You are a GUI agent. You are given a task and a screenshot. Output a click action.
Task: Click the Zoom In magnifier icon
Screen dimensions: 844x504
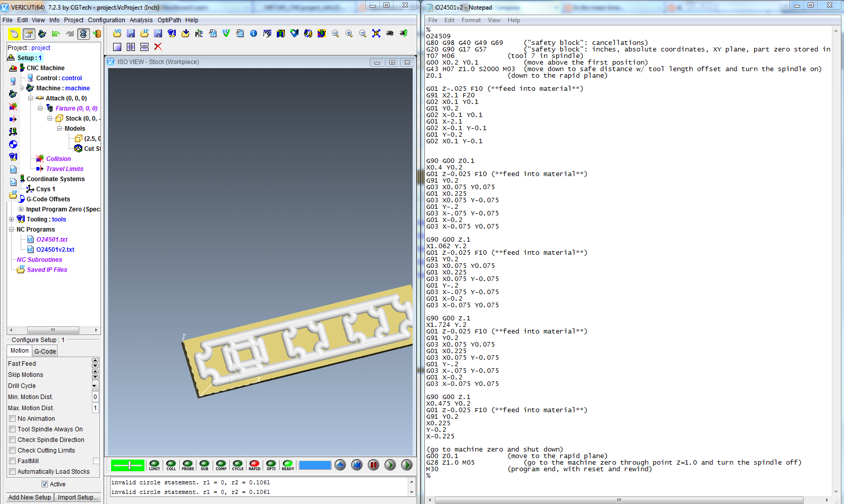pyautogui.click(x=349, y=33)
